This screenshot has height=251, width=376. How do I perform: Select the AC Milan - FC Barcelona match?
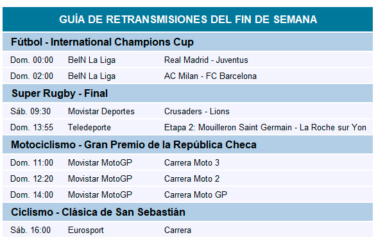210,76
